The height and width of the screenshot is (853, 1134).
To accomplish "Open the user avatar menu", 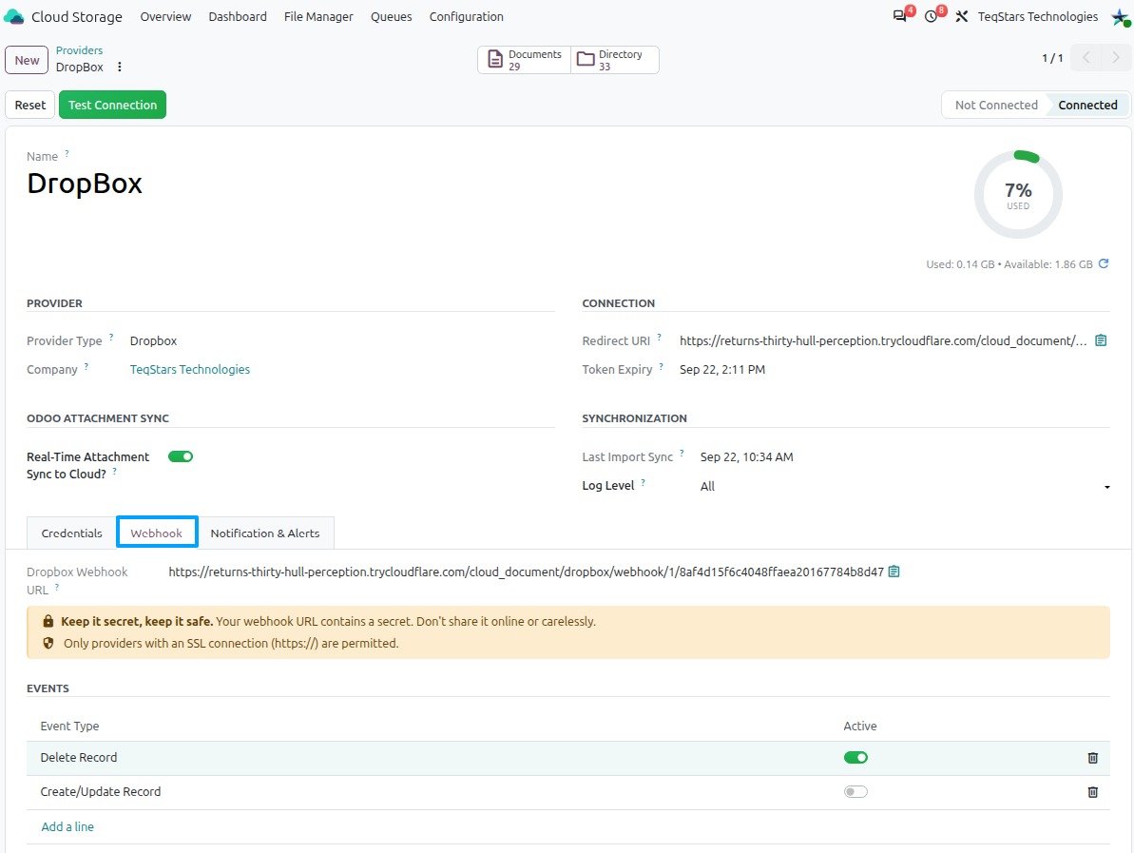I will (1121, 16).
